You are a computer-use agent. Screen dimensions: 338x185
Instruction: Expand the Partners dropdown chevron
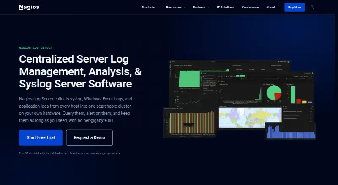pos(208,7)
